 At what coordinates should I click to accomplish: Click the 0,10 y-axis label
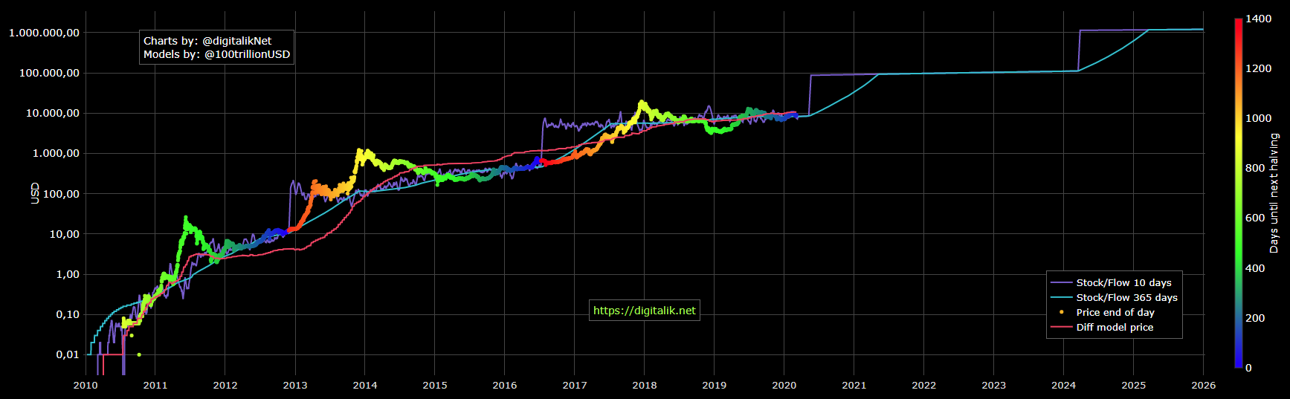pyautogui.click(x=68, y=314)
